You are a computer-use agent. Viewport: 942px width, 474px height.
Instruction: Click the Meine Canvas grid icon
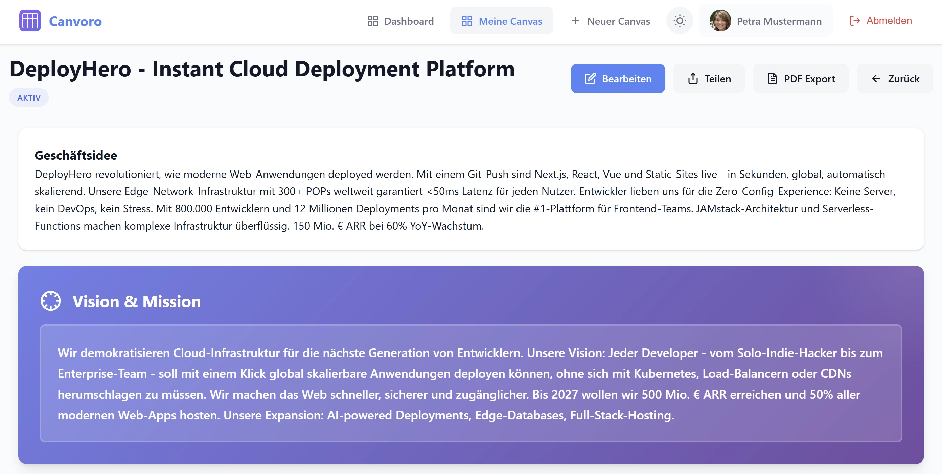pos(467,21)
